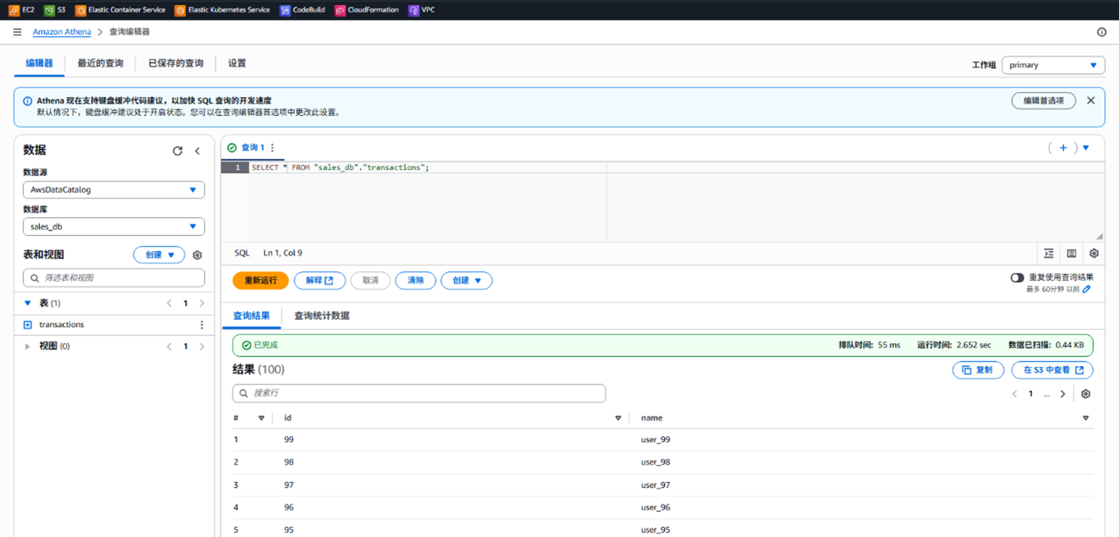Screen dimensions: 1119x537
Task: Expand the transactions table columns
Action: coord(28,324)
